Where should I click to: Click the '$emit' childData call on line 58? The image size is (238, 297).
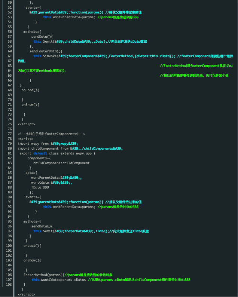[x=70, y=42]
